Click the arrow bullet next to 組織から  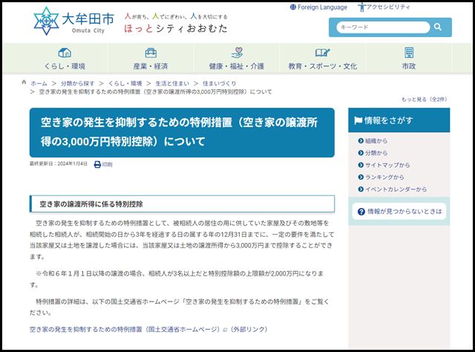(361, 140)
